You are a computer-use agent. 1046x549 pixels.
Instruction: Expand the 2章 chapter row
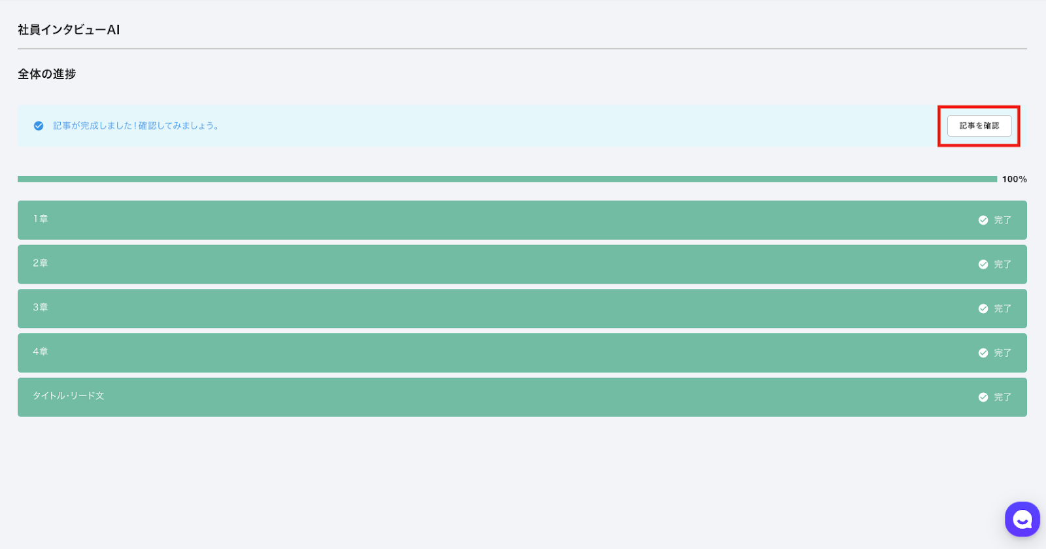coord(41,263)
